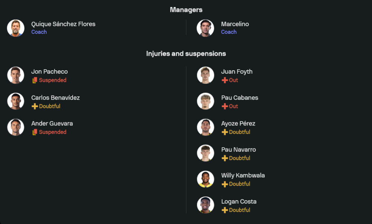Image resolution: width=372 pixels, height=224 pixels.
Task: Click Logan Costa's doubtful cross icon
Action: click(x=224, y=210)
